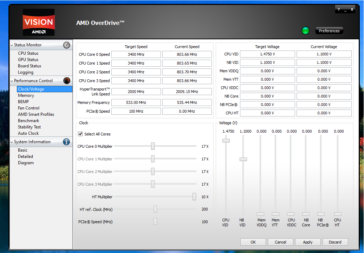This screenshot has height=253, width=364.
Task: Click the OK button
Action: click(253, 242)
